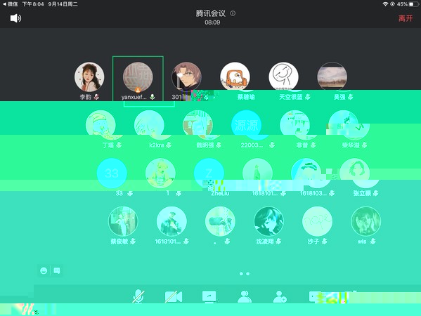This screenshot has height=316, width=421.
Task: Turn on the camera in bottom toolbar
Action: click(174, 296)
